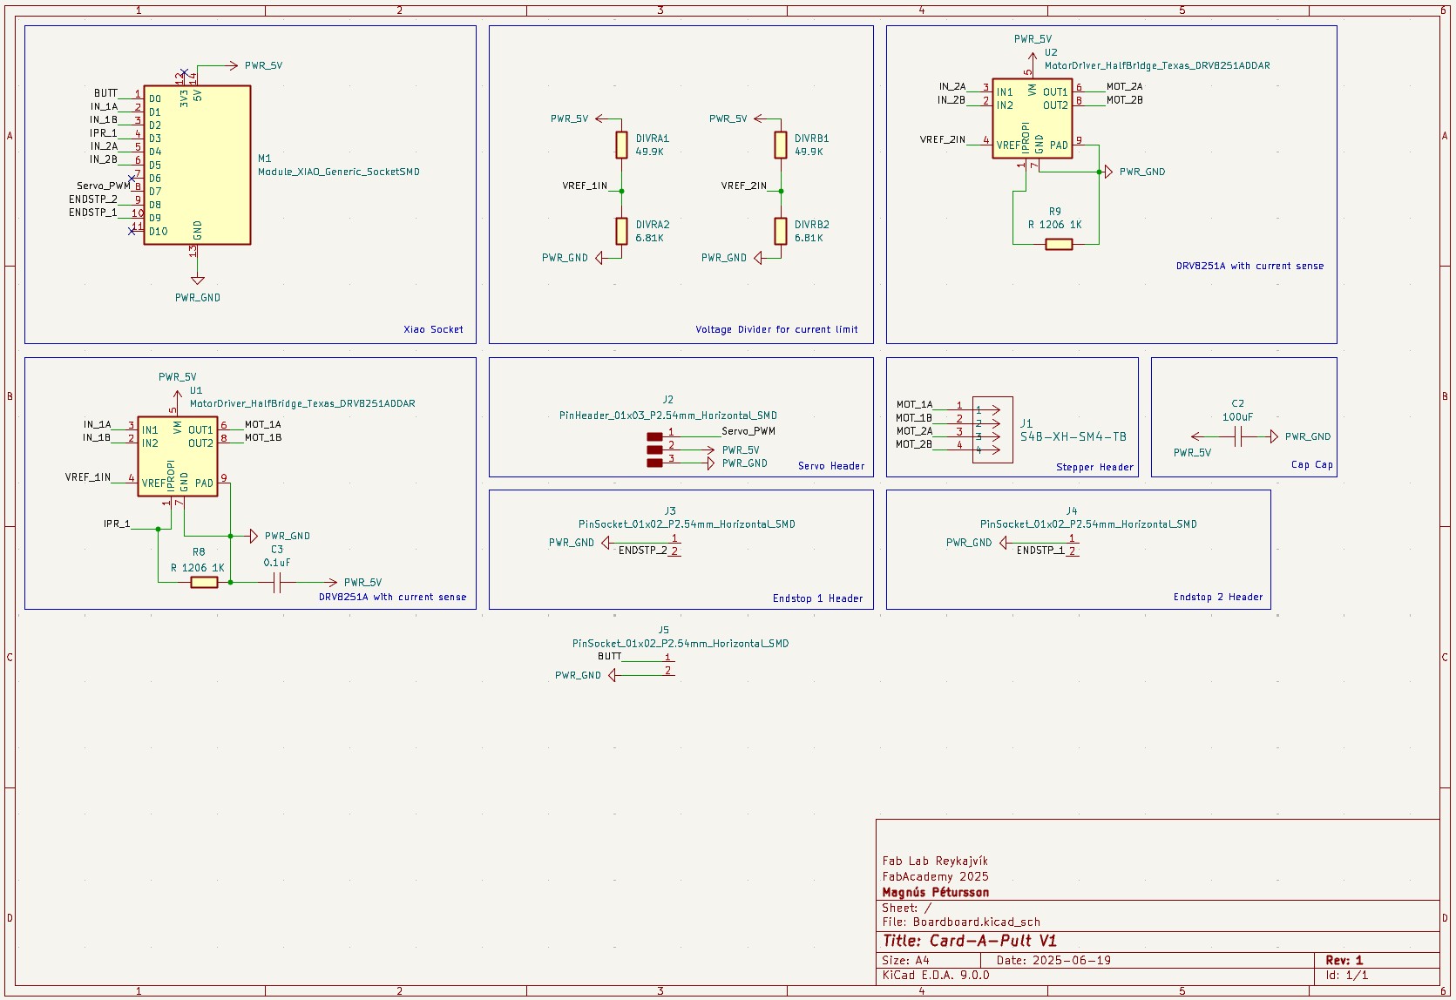
Task: Click the DIVRA1 49.9K resistor symbol
Action: [621, 145]
